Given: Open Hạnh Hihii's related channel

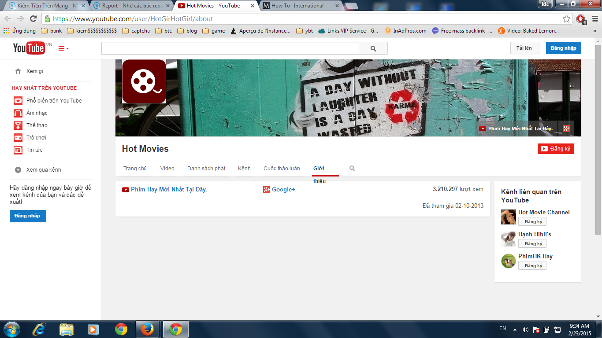Looking at the screenshot, I should 535,234.
